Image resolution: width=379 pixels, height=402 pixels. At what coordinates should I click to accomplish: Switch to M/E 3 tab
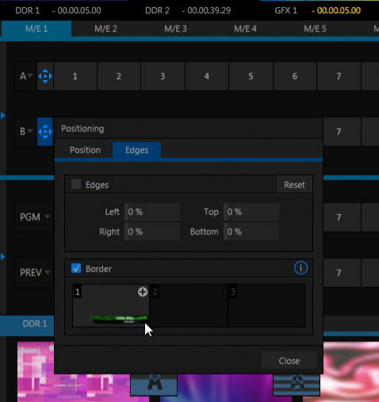(x=175, y=29)
